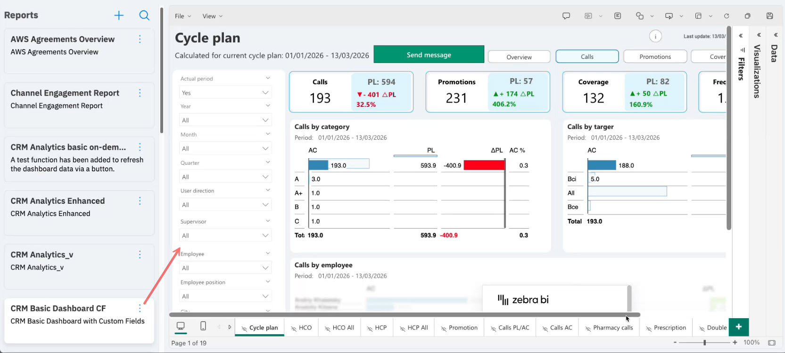Click the Overview navigation button
Viewport: 785px width, 353px height.
coord(519,57)
